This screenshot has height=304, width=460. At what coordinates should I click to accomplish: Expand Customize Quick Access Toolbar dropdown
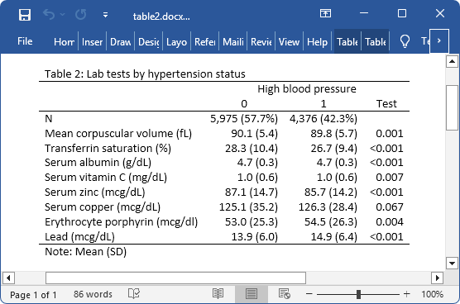(x=105, y=15)
